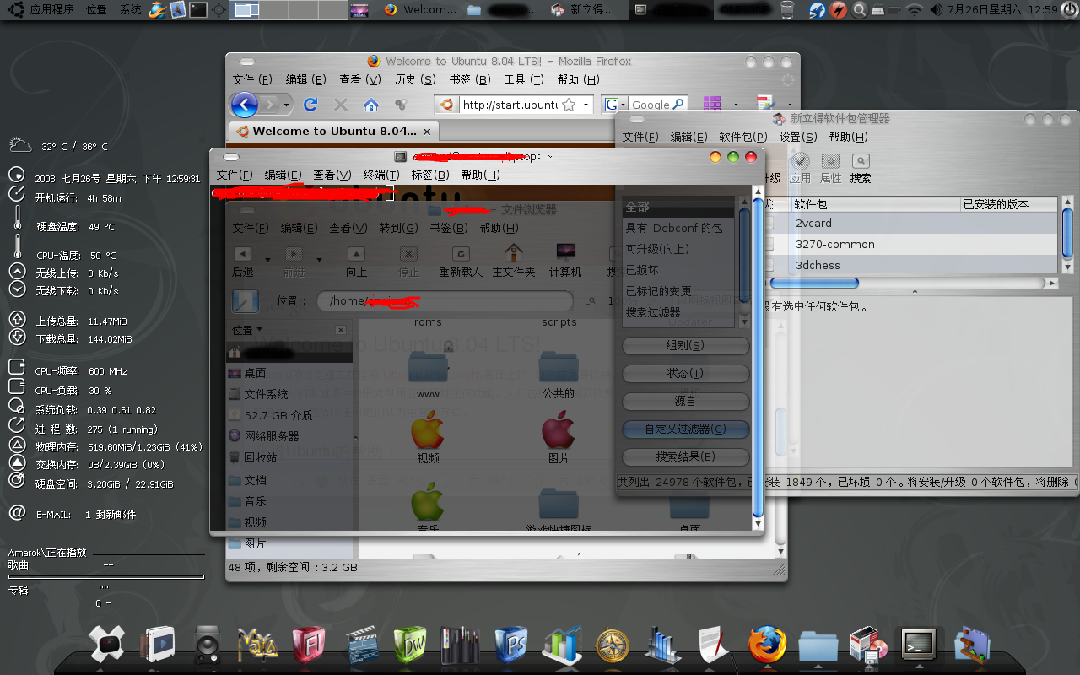Click the Firefox back arrow button

(x=244, y=105)
